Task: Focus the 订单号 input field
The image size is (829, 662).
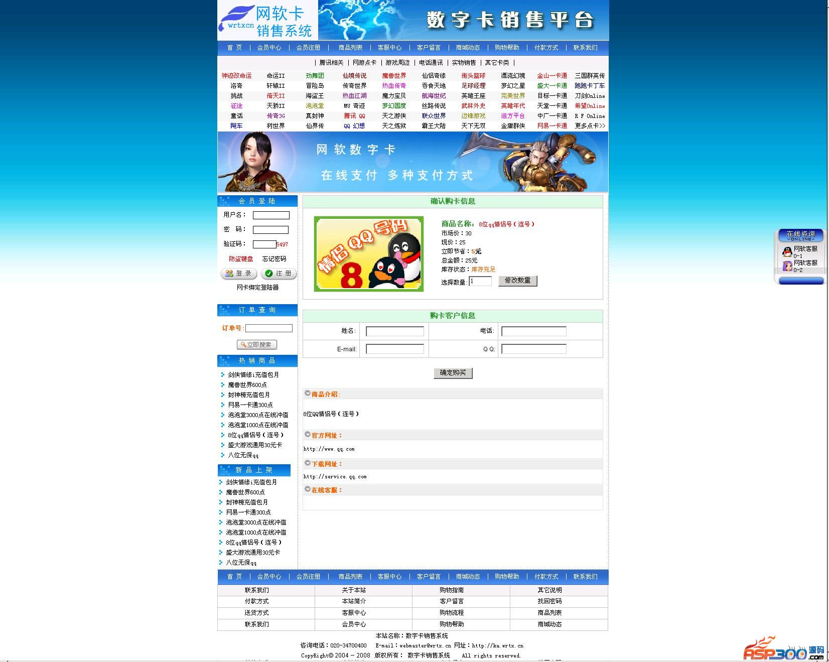Action: pyautogui.click(x=269, y=328)
